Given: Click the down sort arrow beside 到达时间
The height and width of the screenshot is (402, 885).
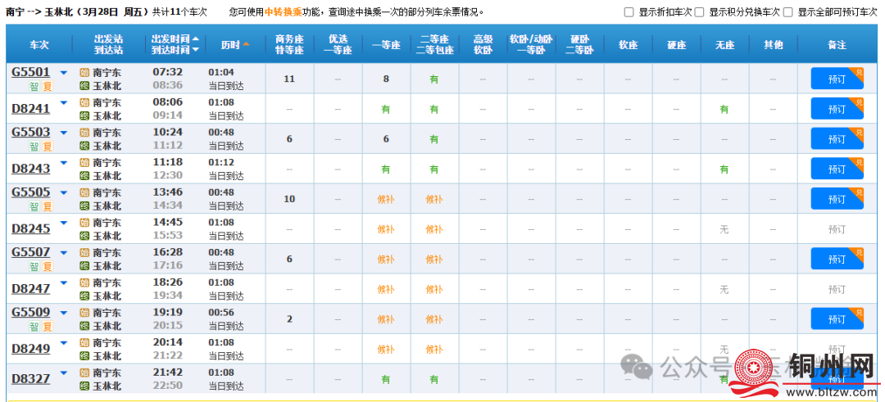Looking at the screenshot, I should [x=196, y=50].
